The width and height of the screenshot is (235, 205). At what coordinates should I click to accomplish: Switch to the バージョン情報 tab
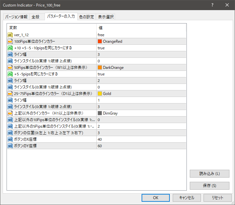coord(16,17)
